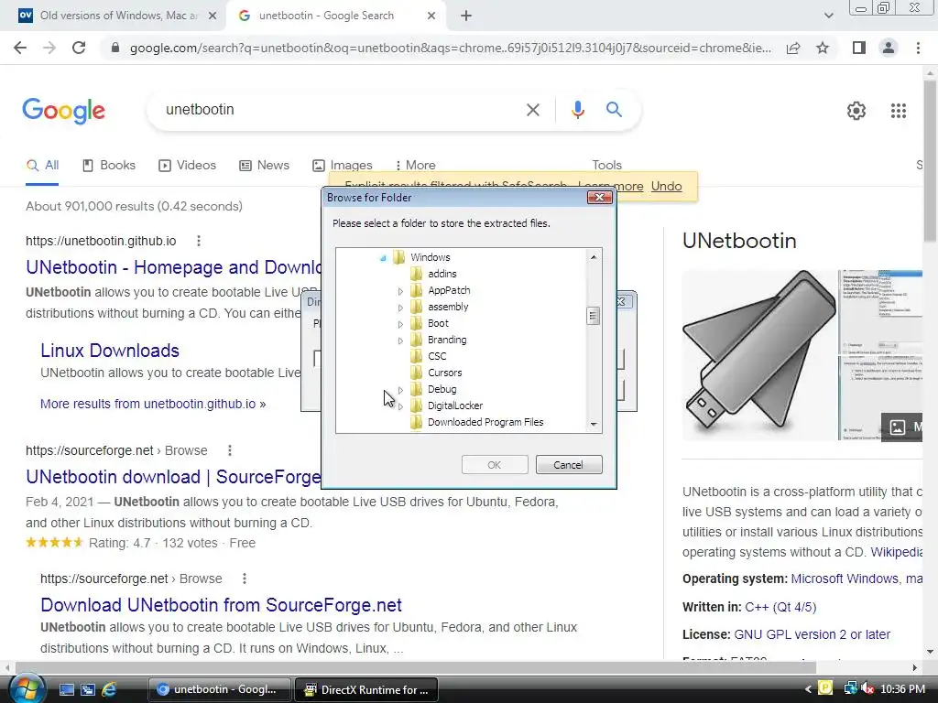Viewport: 938px width, 703px height.
Task: Show hidden tray icons arrow
Action: [x=808, y=689]
